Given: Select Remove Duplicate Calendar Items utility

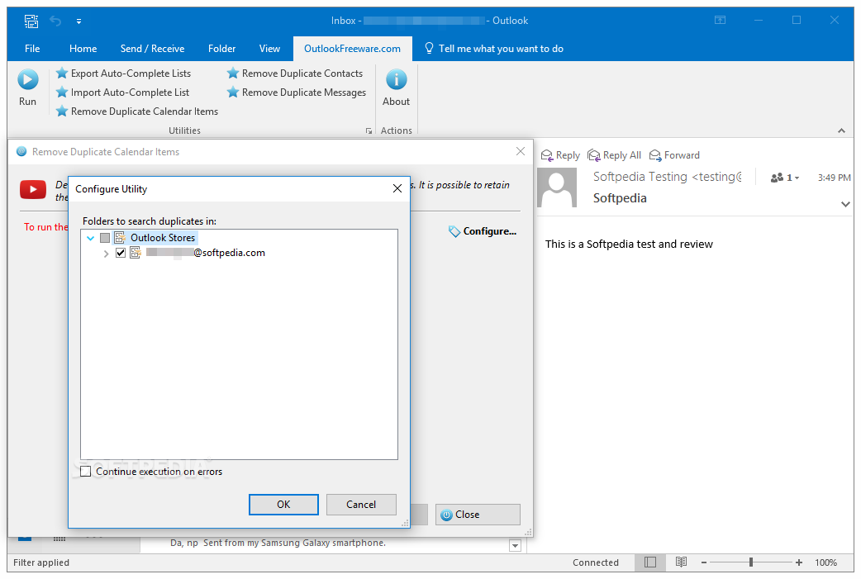Looking at the screenshot, I should 136,112.
